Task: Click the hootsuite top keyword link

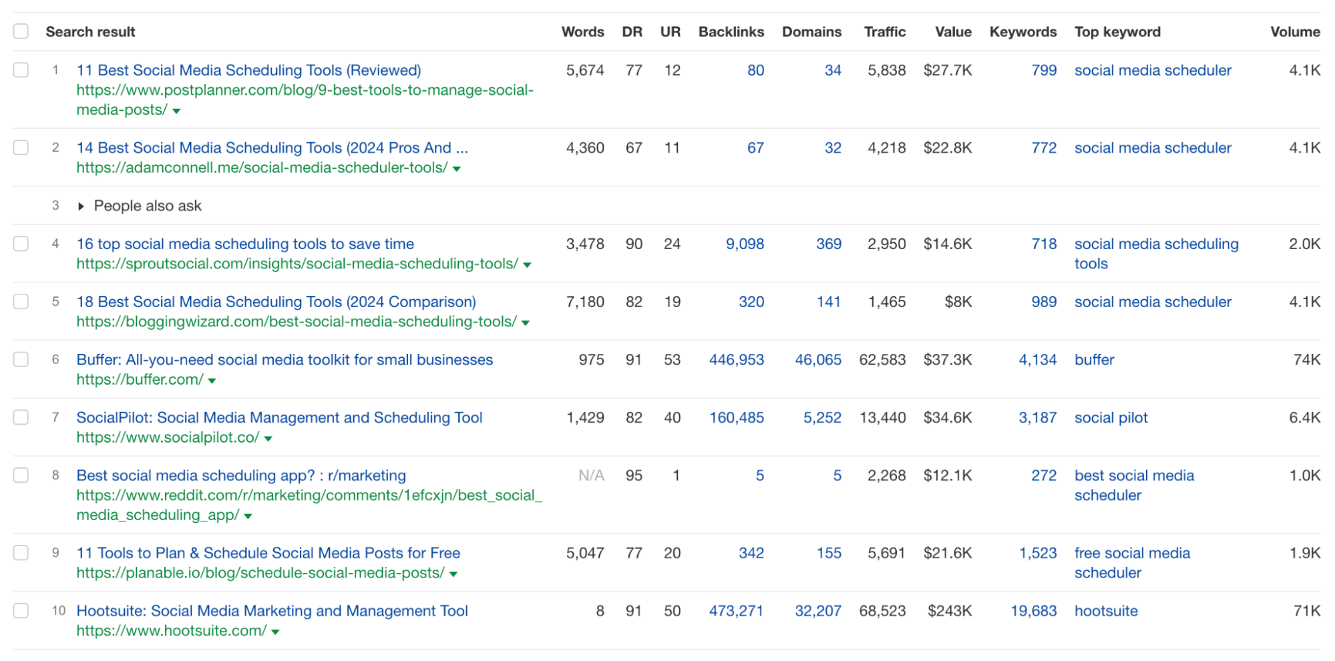Action: pos(1107,610)
